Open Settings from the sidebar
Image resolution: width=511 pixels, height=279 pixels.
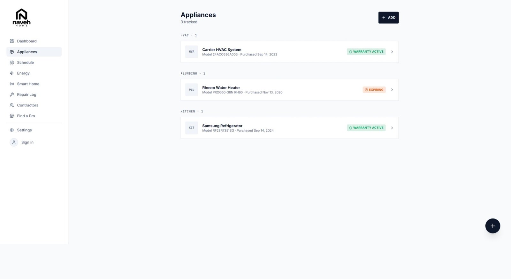point(34,130)
